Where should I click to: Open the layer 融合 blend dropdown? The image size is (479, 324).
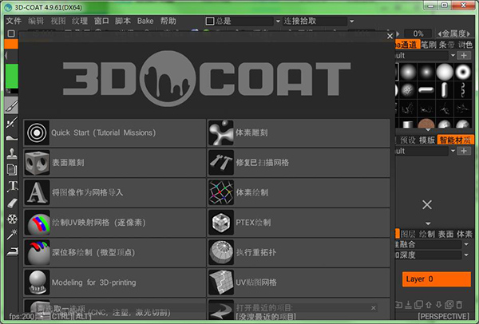[466, 244]
